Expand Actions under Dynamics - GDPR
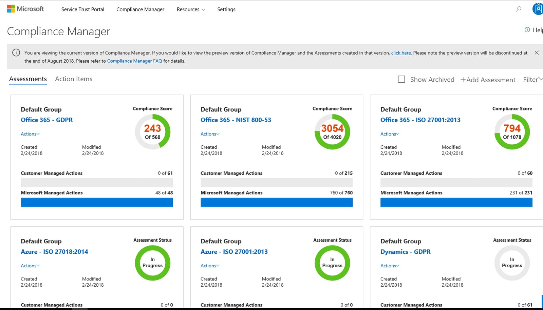 389,266
